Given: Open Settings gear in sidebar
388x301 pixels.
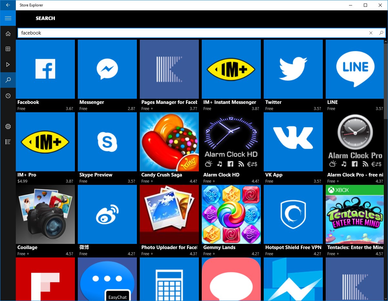Looking at the screenshot, I should point(8,126).
